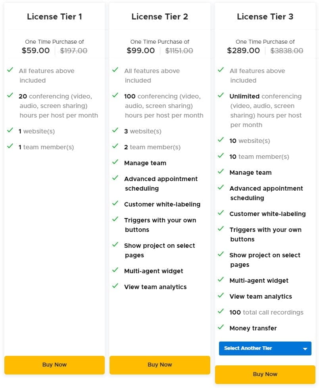
Task: Click Buy Now under License Tier 3
Action: [265, 374]
